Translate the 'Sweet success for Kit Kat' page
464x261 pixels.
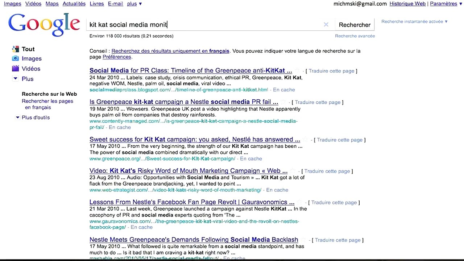(340, 140)
